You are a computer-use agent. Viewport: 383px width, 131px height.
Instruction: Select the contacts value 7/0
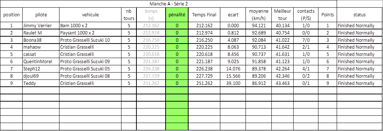(306, 40)
